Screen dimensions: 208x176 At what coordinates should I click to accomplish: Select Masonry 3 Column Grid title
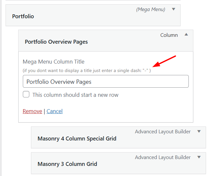[x=67, y=164]
